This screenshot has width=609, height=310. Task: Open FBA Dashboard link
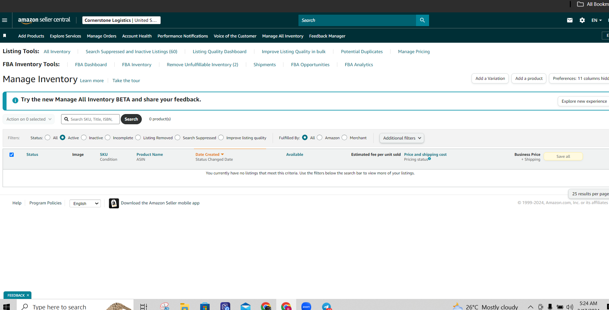[91, 65]
